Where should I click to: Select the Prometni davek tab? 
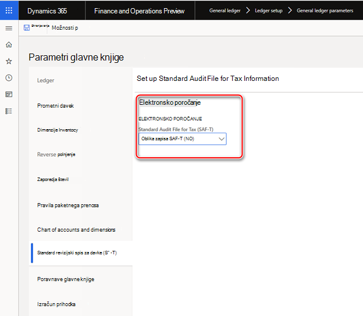[55, 106]
